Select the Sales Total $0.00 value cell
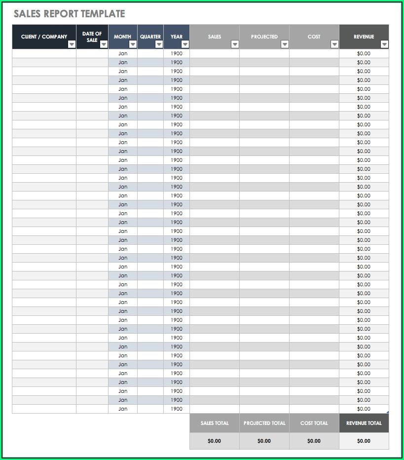Screen dimensions: 404x460 tap(215, 441)
